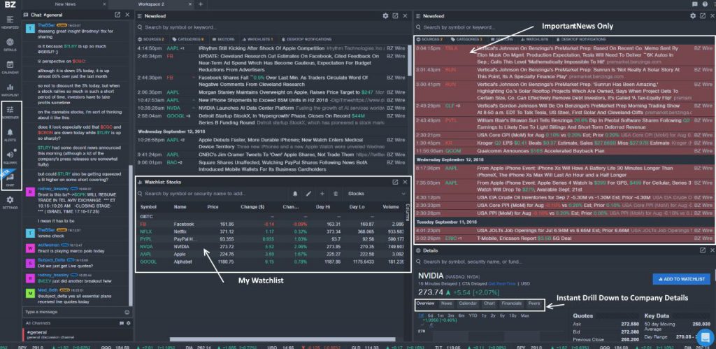Switch to the New News workspace tab
This screenshot has width=716, height=349.
click(65, 4)
